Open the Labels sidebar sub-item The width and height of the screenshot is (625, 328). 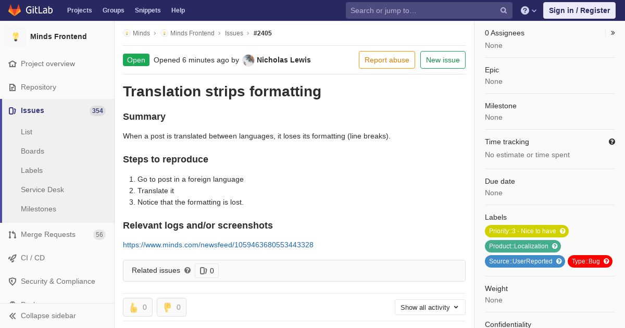pos(32,170)
